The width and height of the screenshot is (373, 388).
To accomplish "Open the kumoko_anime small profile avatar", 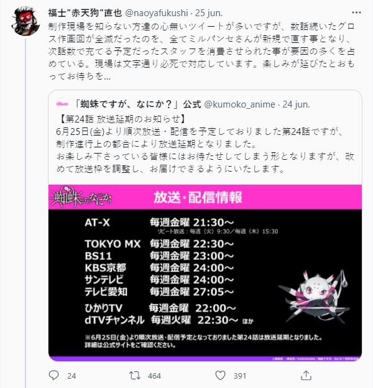I will [62, 104].
